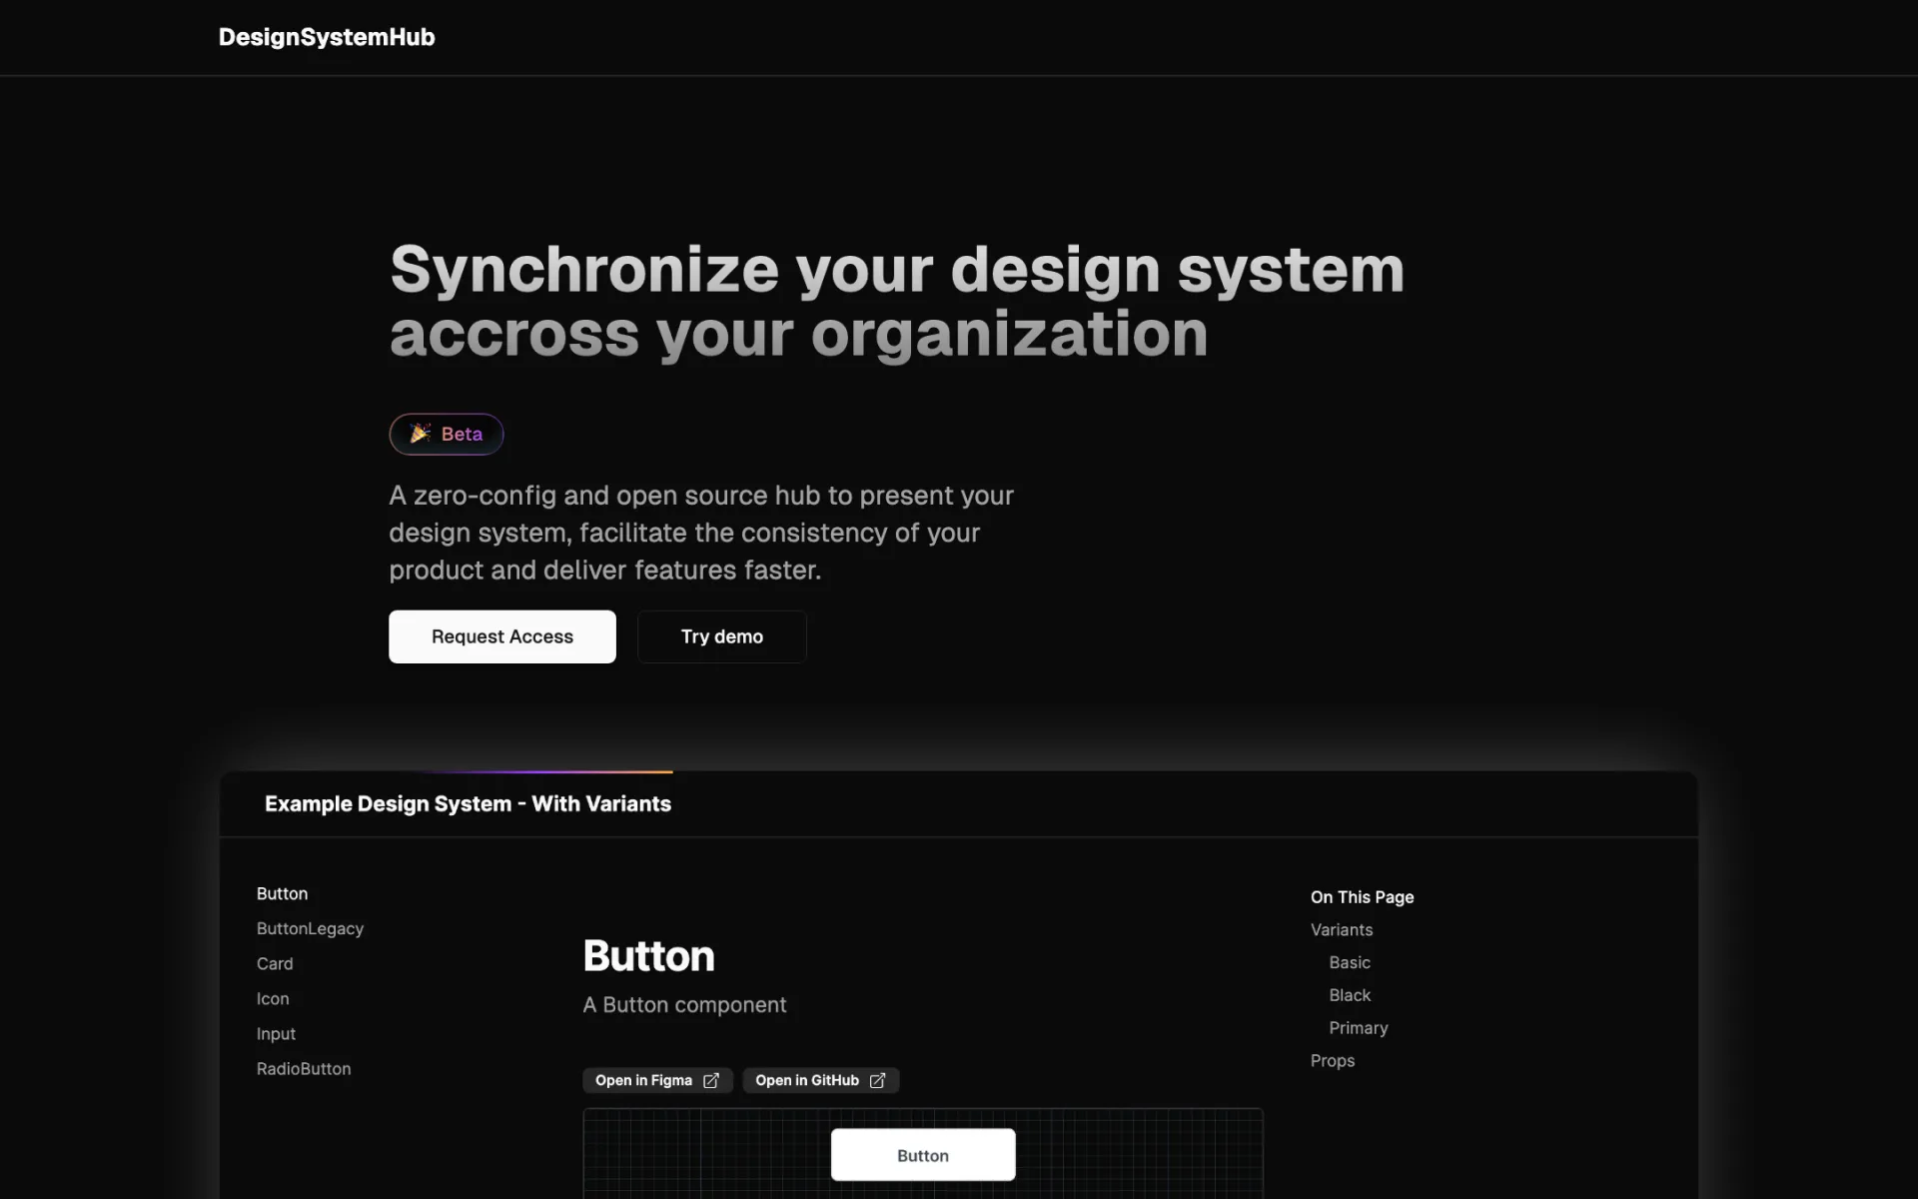1918x1199 pixels.
Task: Click the Open in Figma button
Action: [658, 1080]
